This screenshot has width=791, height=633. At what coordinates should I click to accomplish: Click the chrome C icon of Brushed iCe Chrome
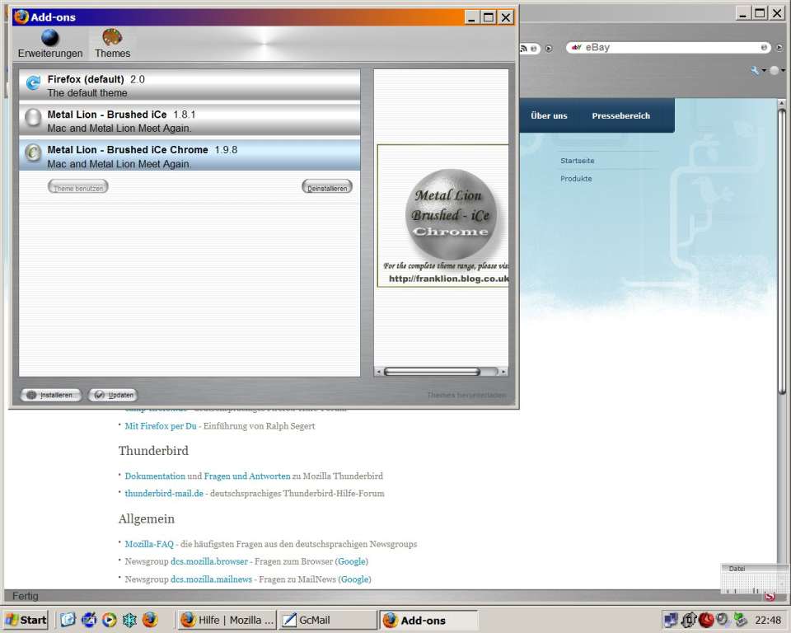[x=33, y=152]
